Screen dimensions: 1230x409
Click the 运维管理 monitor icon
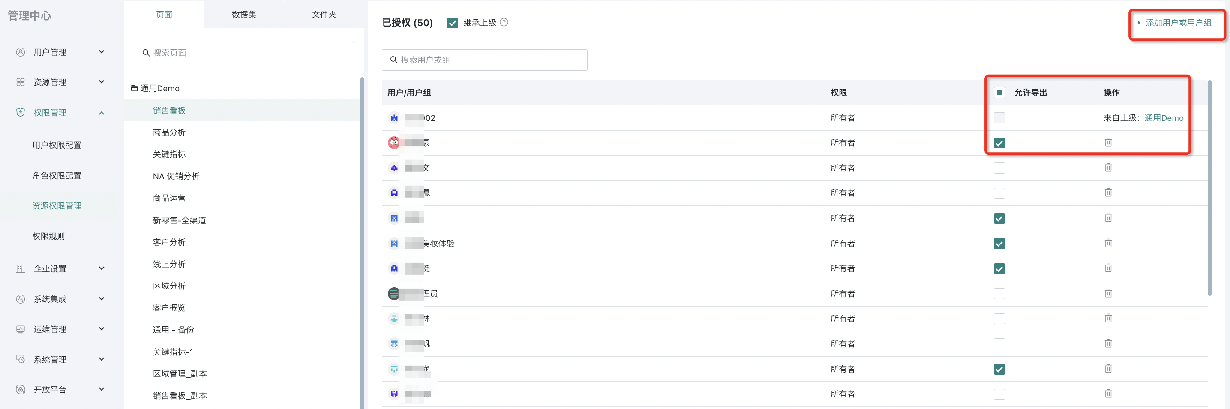[20, 329]
